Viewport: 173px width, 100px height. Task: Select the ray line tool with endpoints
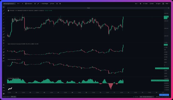tap(4, 13)
